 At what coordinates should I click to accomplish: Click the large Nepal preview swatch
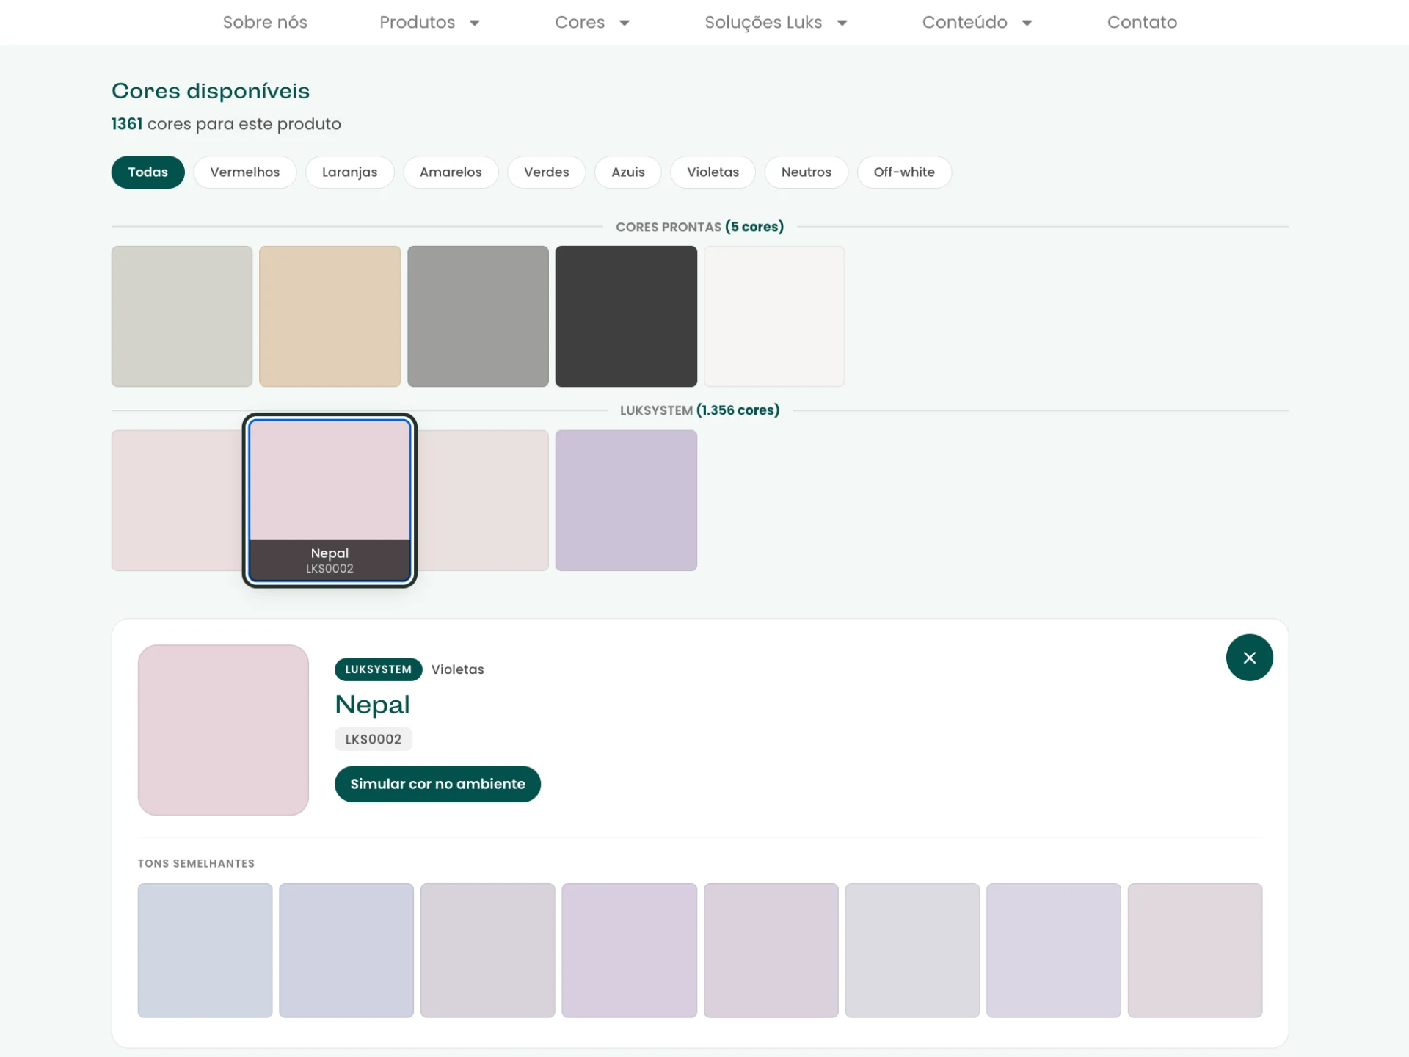coord(223,730)
